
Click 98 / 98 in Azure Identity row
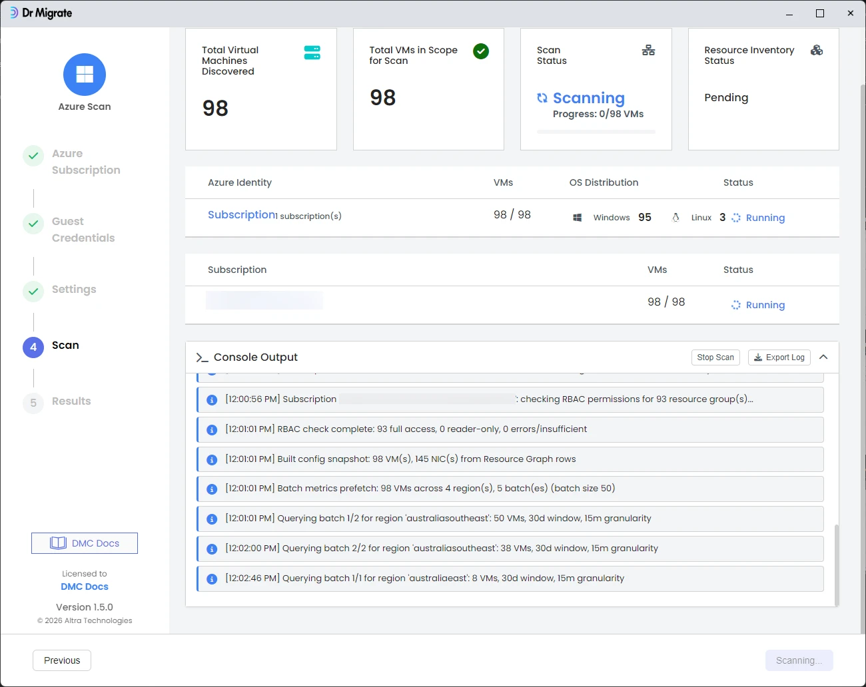click(512, 214)
